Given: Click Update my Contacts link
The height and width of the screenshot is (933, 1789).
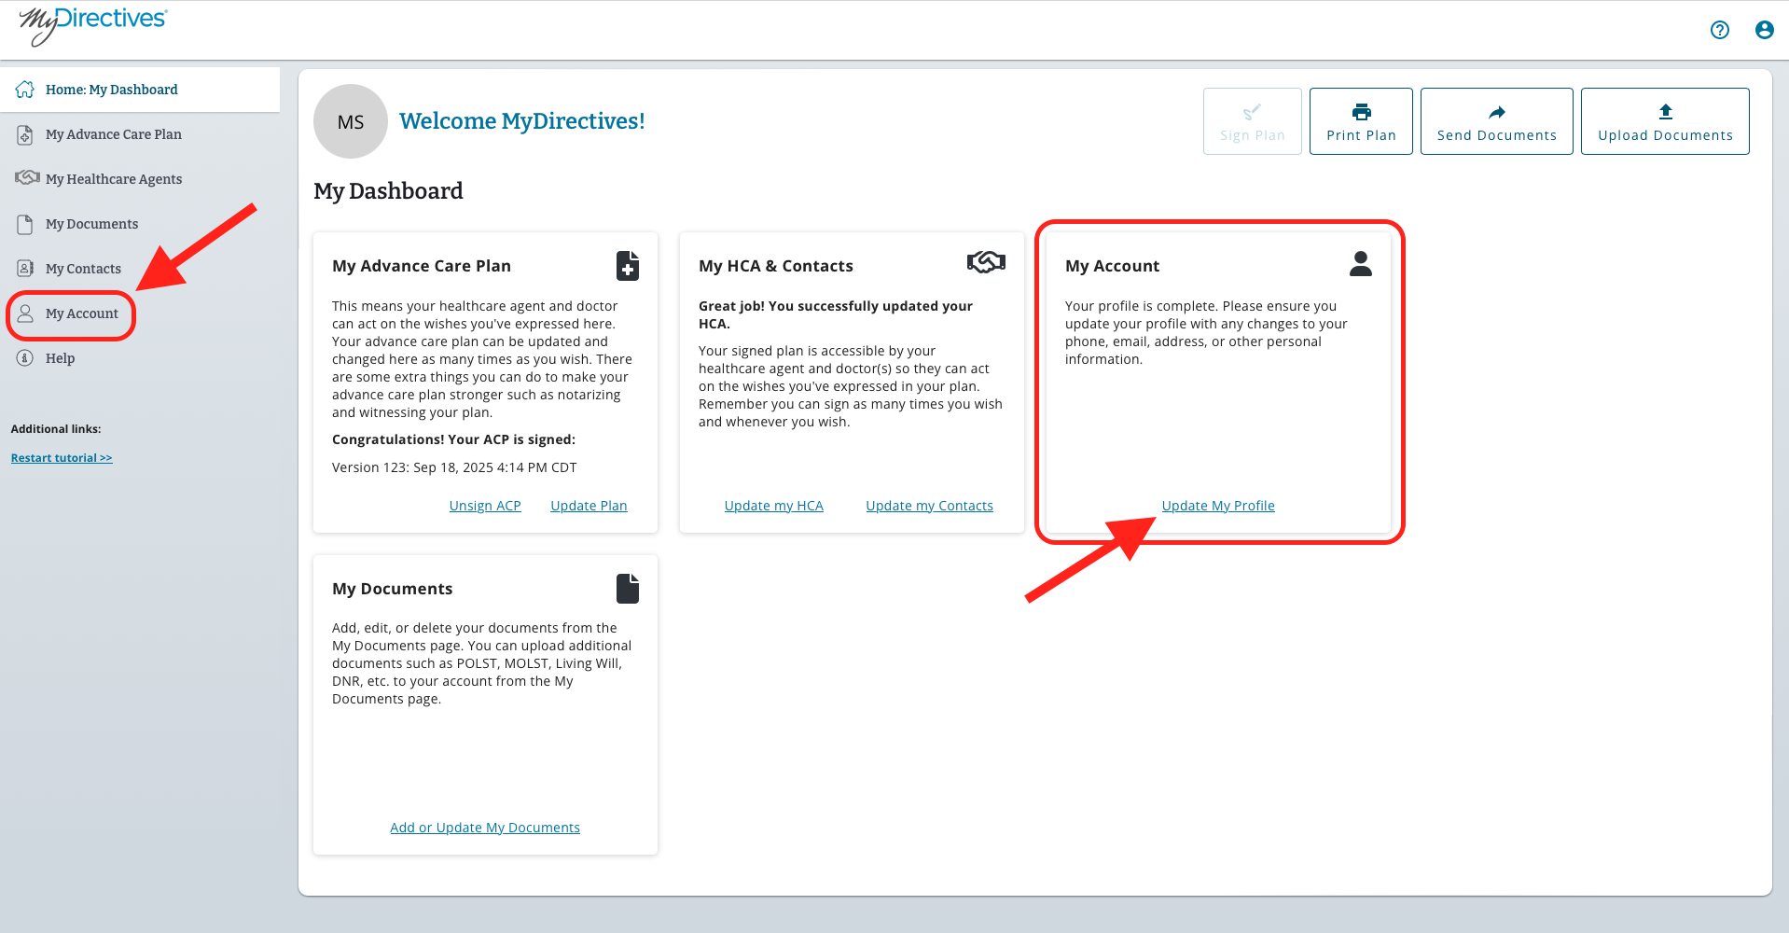Looking at the screenshot, I should point(930,506).
